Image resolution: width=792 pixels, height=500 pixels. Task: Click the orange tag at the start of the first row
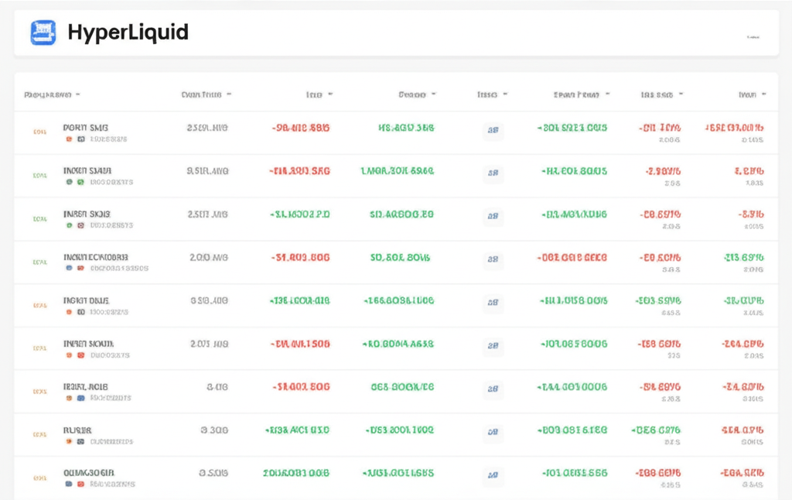point(40,132)
